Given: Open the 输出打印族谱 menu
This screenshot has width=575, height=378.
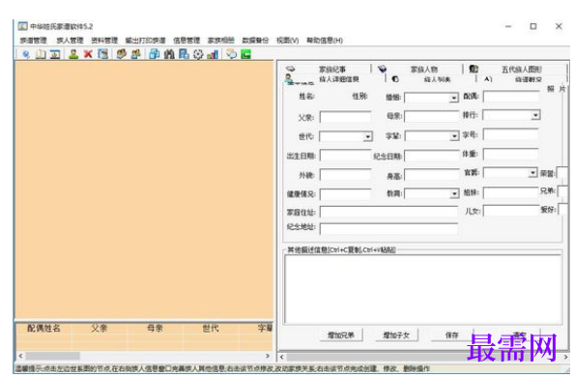Looking at the screenshot, I should click(x=146, y=41).
